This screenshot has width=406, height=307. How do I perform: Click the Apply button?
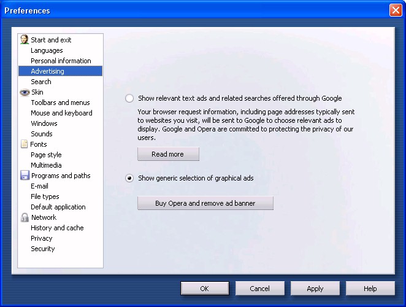click(x=315, y=289)
